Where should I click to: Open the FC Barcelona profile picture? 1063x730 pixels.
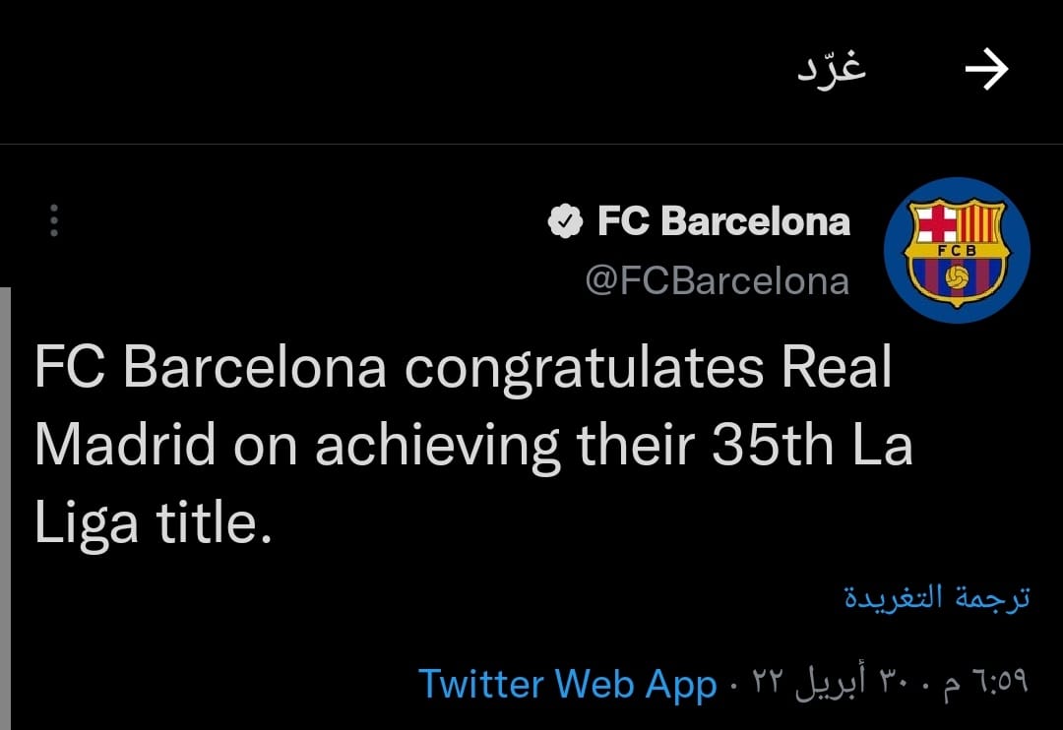pyautogui.click(x=957, y=250)
